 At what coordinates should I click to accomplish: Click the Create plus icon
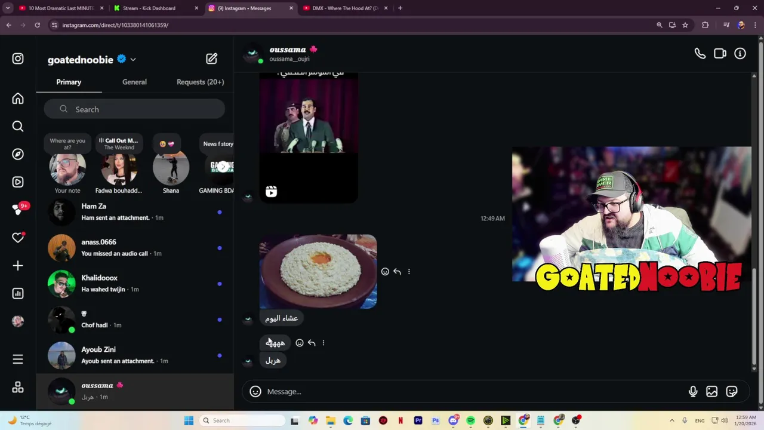coord(18,266)
